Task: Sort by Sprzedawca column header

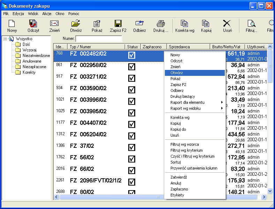Action: 189,47
